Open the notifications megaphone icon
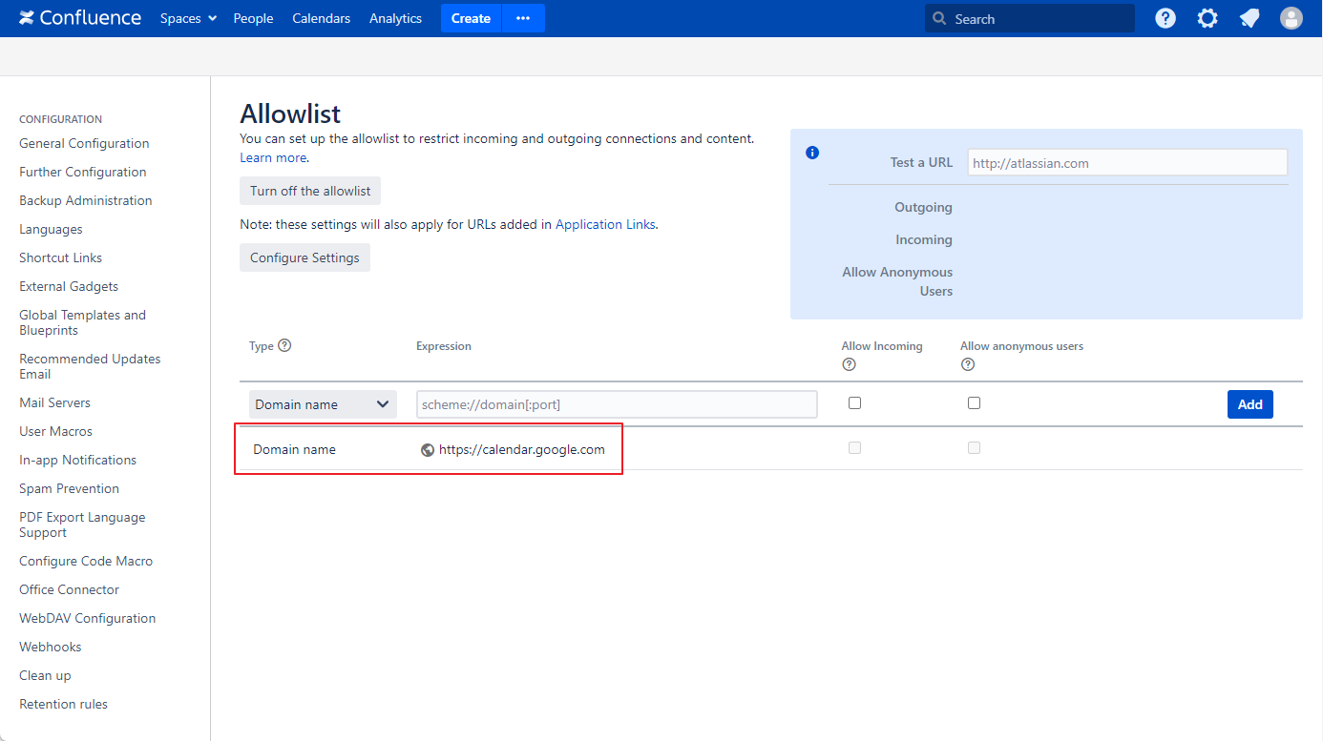This screenshot has width=1323, height=741. click(1249, 18)
